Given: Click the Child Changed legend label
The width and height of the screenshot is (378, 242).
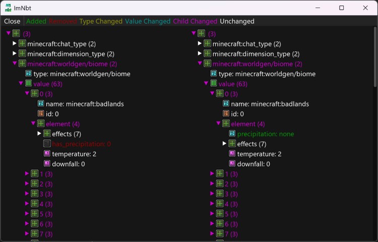Looking at the screenshot, I should (195, 21).
